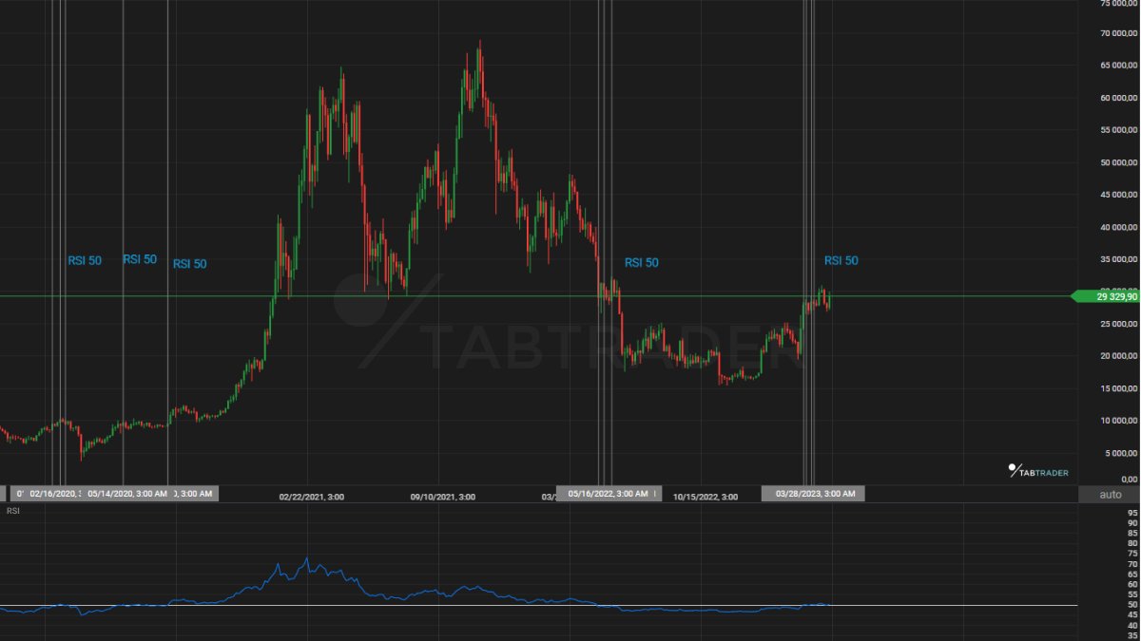Click the 70 000,00 price axis label

point(1117,33)
